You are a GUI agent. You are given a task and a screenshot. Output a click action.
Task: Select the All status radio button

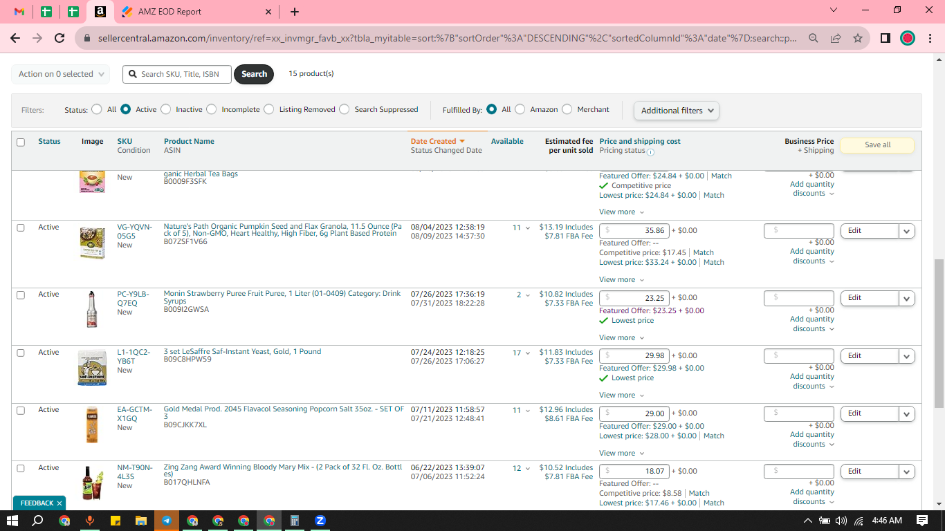(x=96, y=109)
